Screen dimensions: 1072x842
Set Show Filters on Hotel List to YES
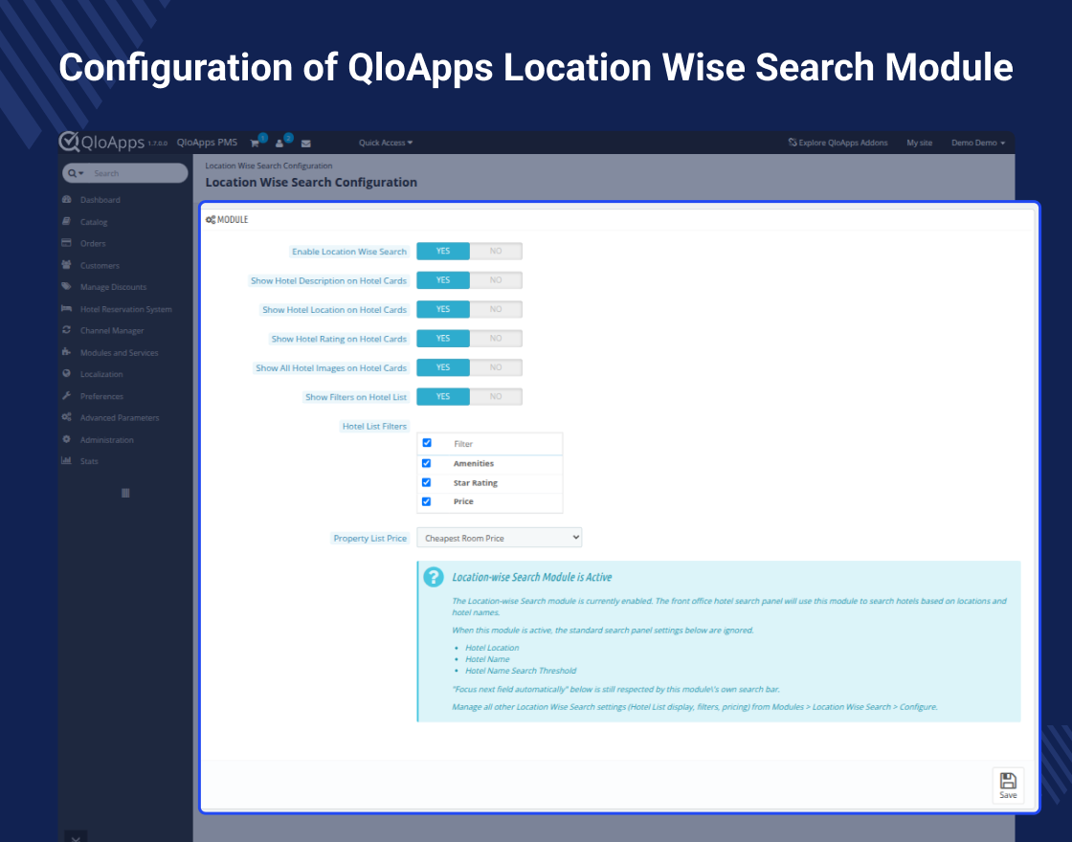(x=443, y=396)
